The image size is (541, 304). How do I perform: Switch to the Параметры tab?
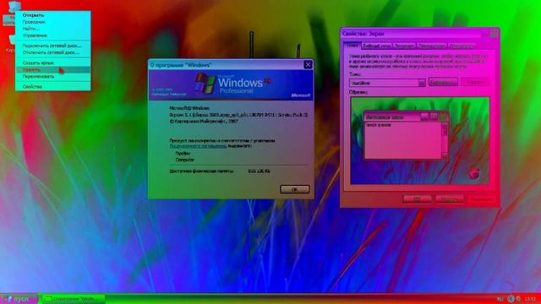[x=462, y=46]
